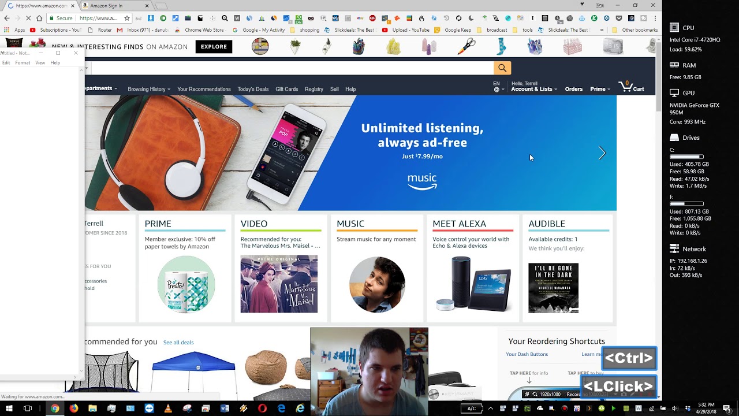Open the Prime dropdown menu

click(600, 89)
